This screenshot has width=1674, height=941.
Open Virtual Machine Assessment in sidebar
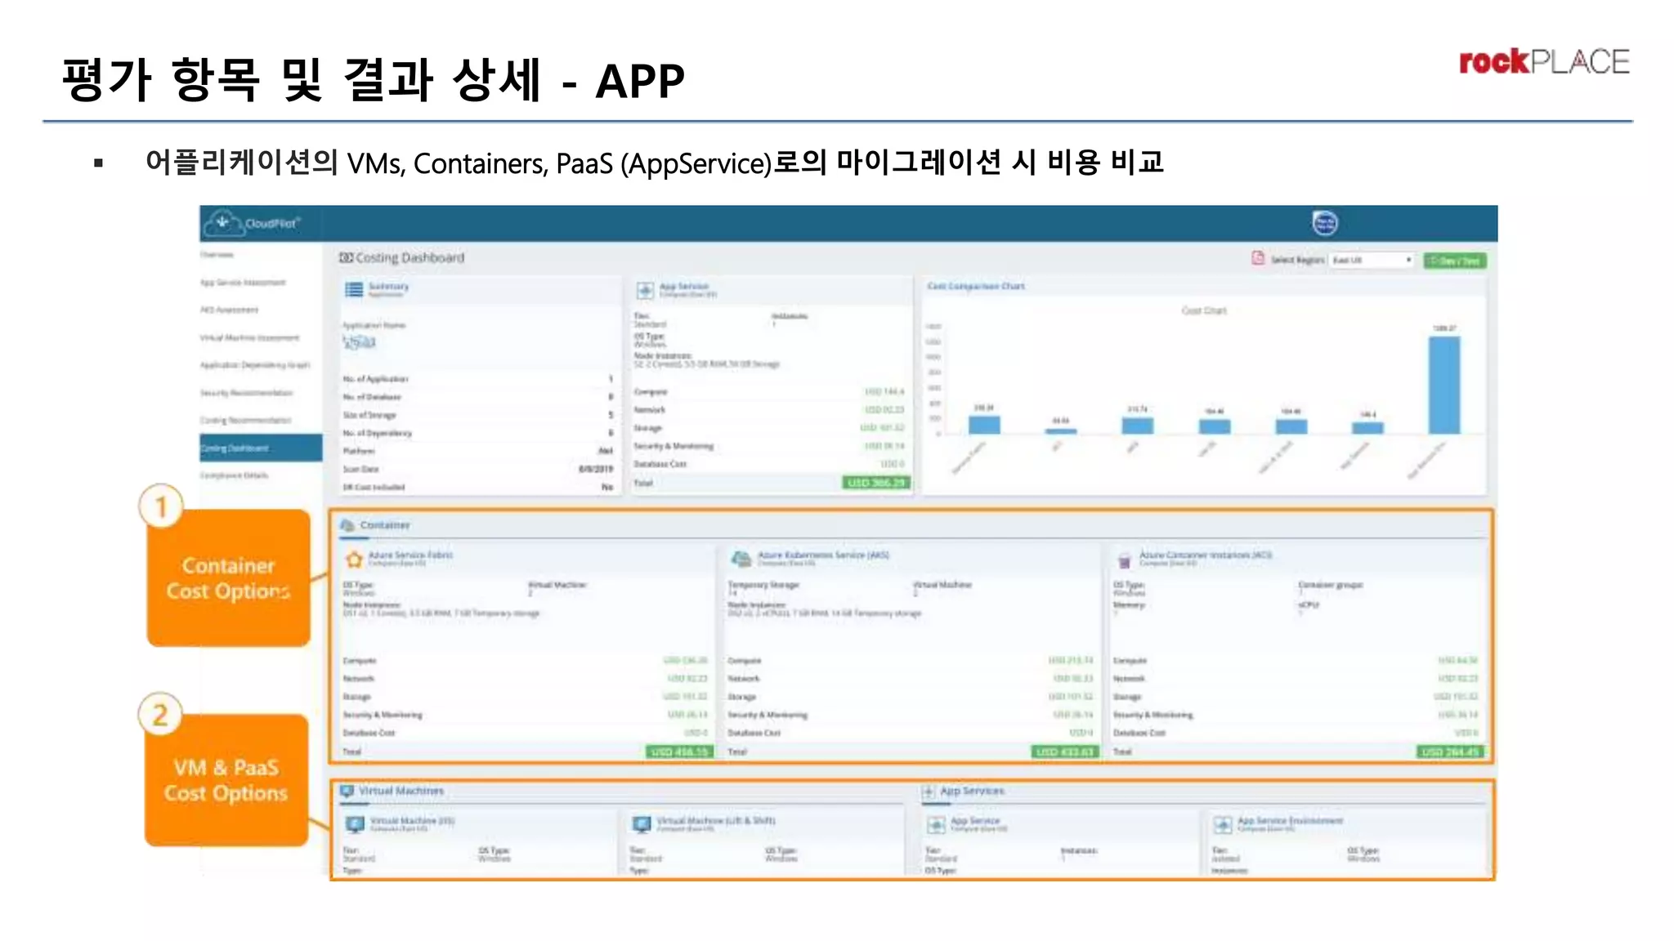tap(249, 337)
